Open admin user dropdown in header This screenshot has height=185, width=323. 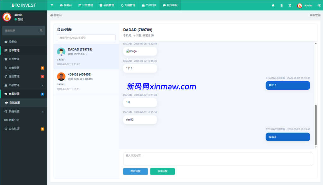pyautogui.click(x=304, y=5)
